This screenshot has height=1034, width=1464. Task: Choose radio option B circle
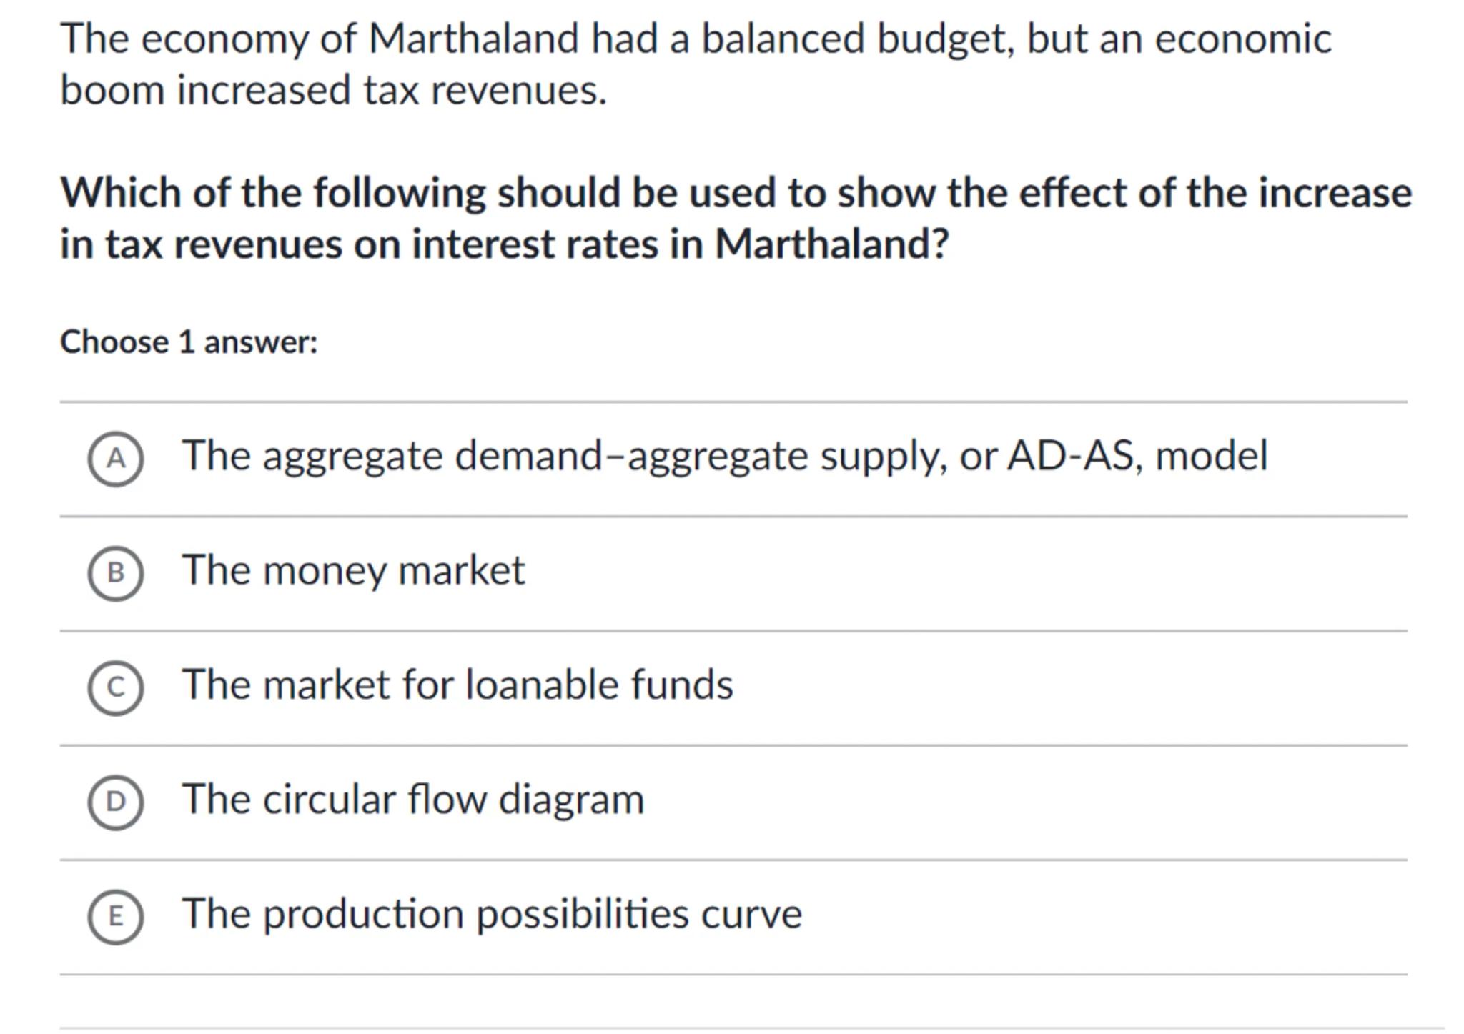click(115, 573)
